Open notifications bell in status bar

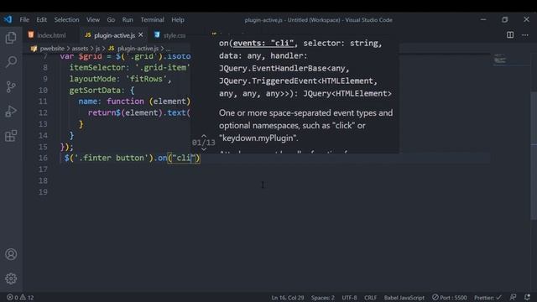(x=527, y=297)
